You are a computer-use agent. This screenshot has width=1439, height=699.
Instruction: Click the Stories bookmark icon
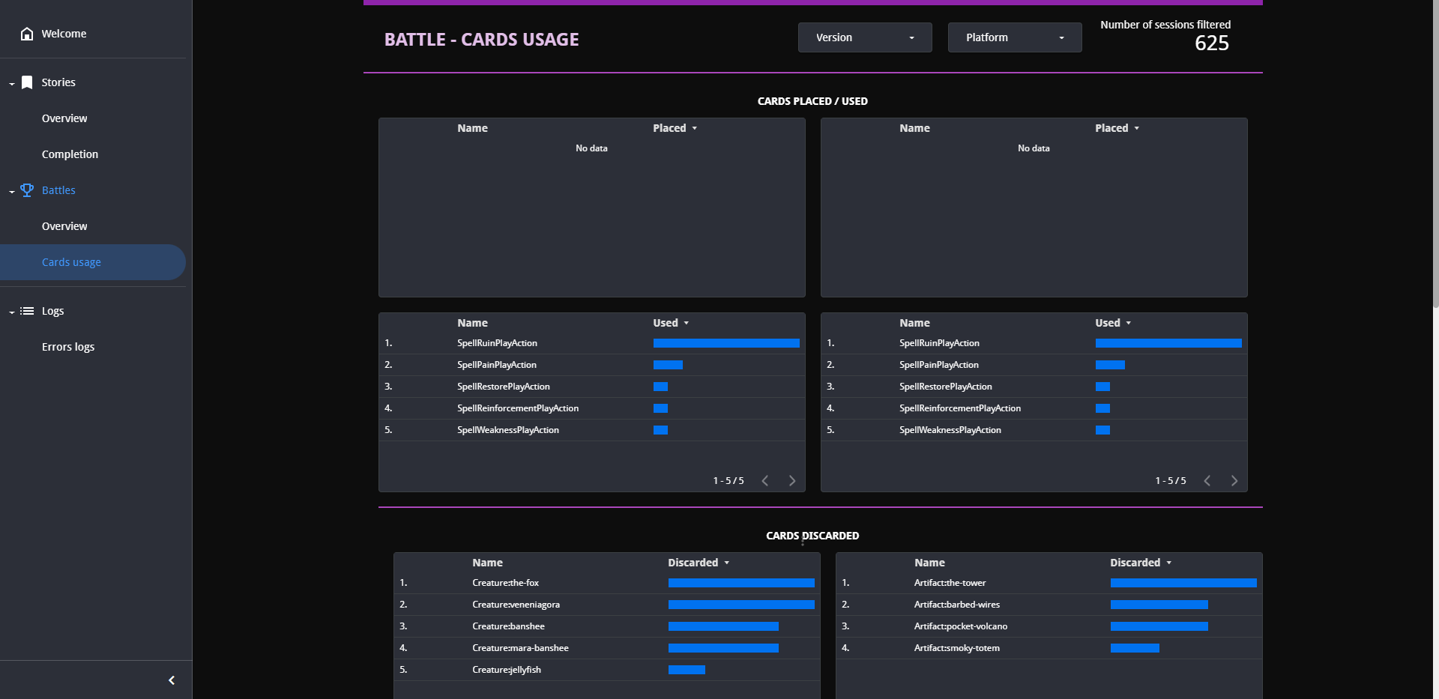[27, 82]
